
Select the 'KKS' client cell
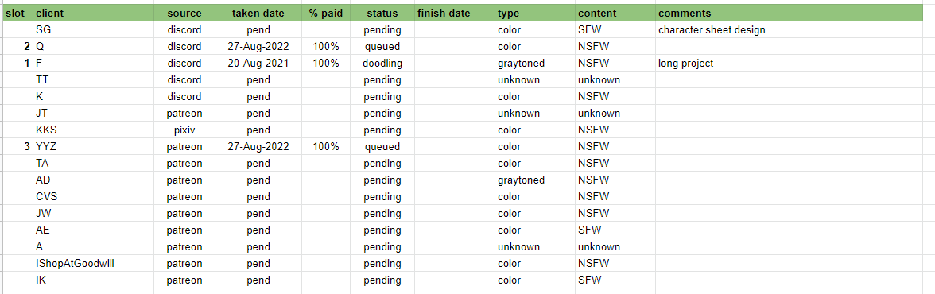[94, 130]
